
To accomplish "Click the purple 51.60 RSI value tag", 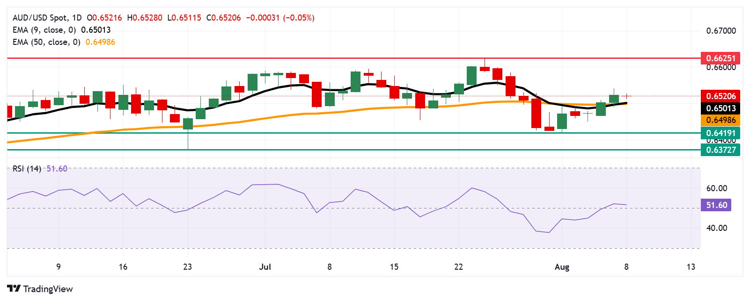I will tap(716, 205).
